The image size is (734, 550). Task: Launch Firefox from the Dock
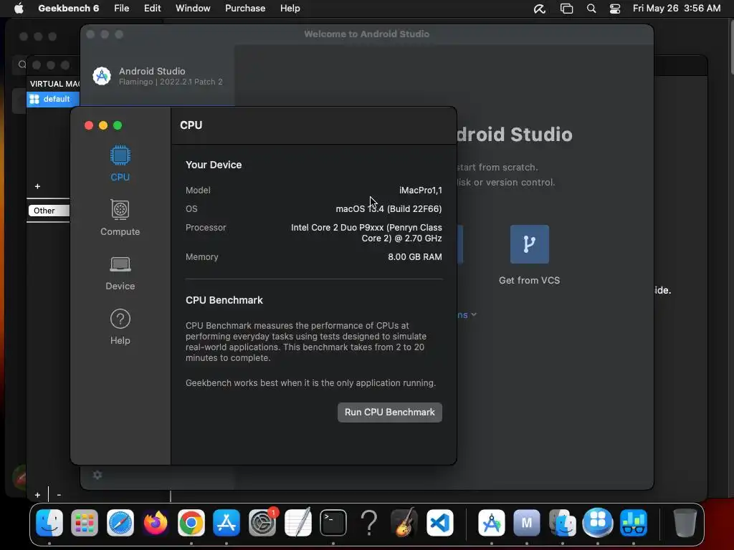[x=156, y=522]
